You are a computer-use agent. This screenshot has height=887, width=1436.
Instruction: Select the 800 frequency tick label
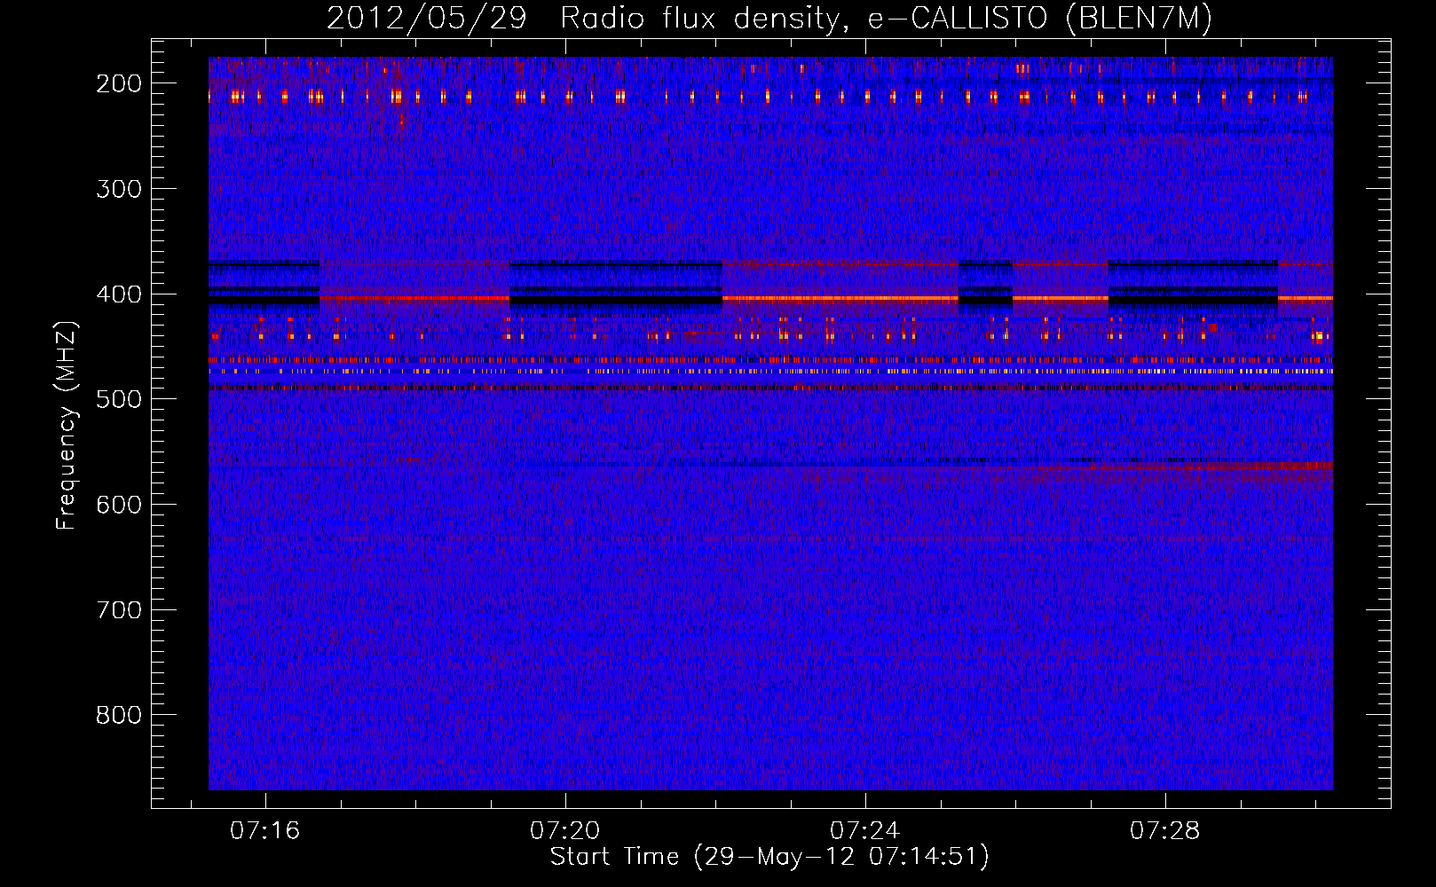point(119,715)
